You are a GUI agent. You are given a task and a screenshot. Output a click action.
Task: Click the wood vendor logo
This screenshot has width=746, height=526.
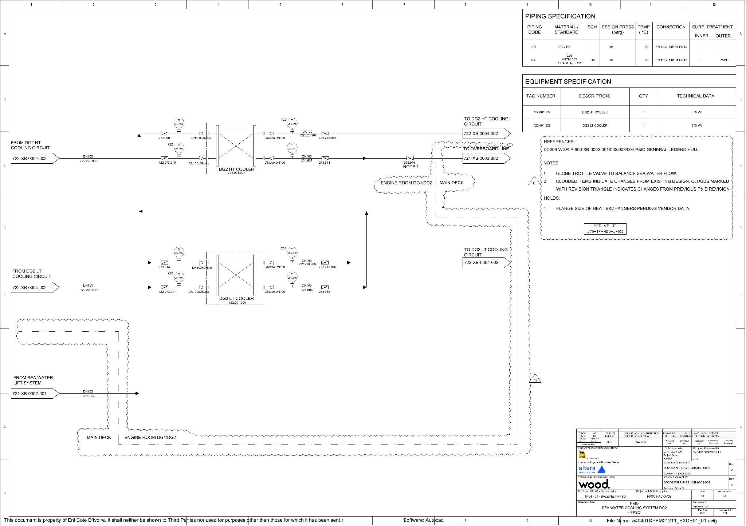[594, 484]
